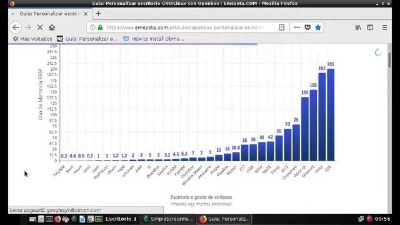Open the Firefox home page

point(52,27)
